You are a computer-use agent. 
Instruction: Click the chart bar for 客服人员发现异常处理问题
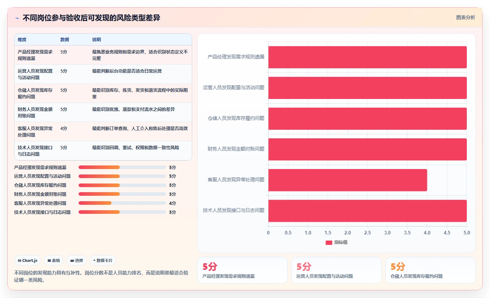click(347, 180)
